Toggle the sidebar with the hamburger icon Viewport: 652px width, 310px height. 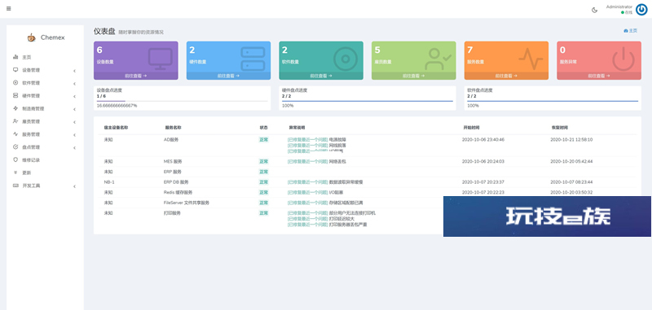9,9
